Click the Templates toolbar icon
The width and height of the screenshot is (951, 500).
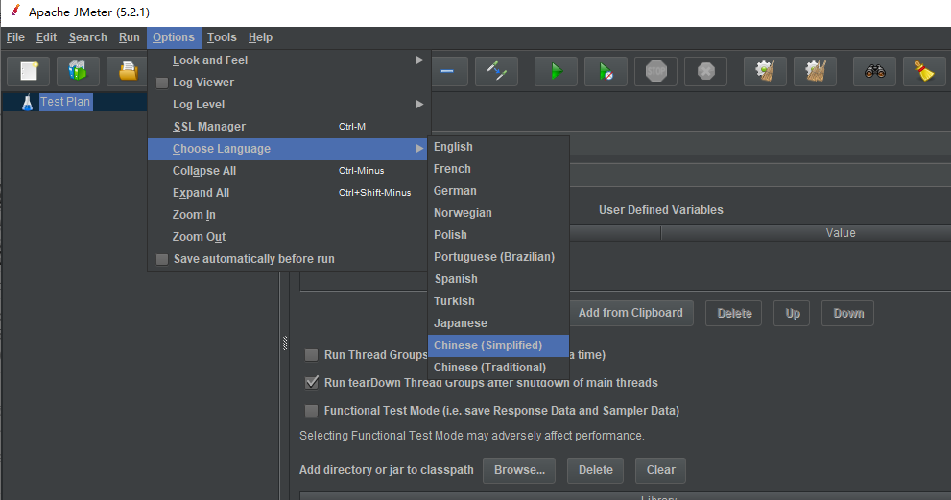click(79, 72)
